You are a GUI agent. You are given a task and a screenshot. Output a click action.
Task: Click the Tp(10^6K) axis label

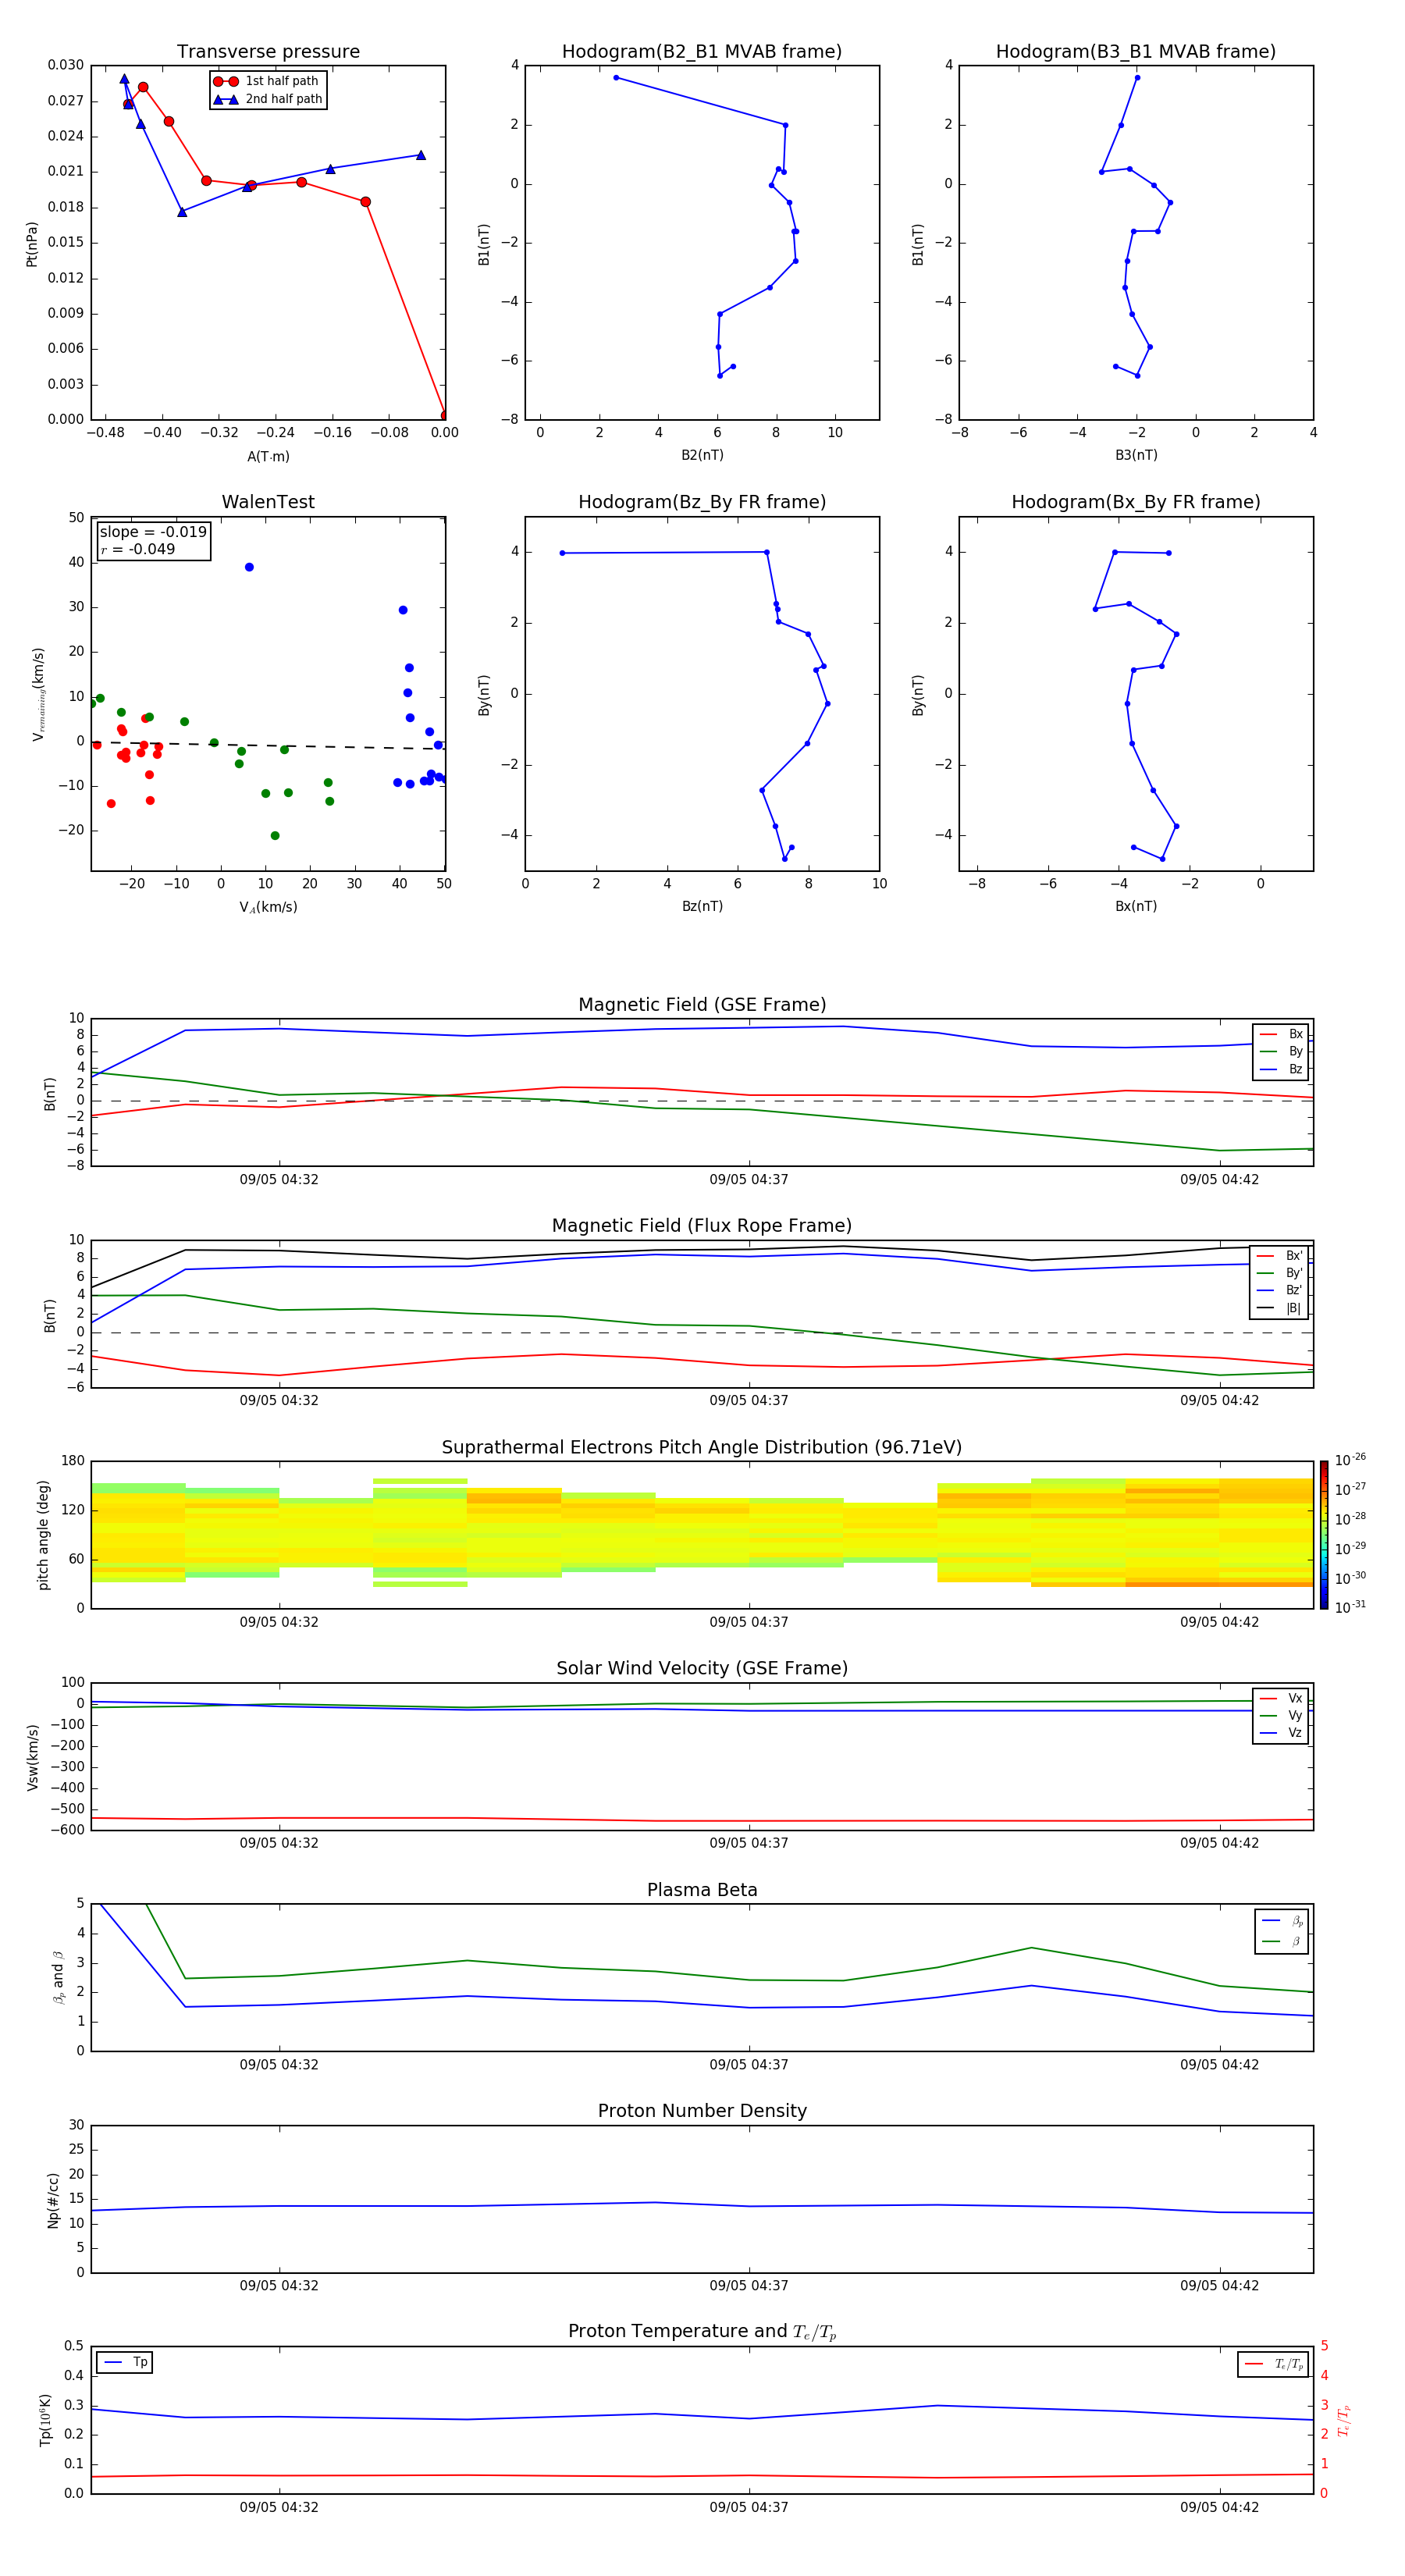45,2420
